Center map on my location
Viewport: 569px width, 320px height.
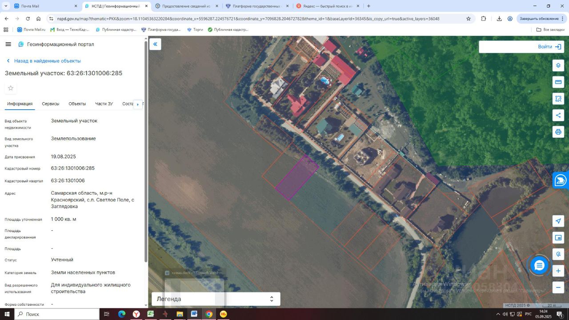pos(558,221)
